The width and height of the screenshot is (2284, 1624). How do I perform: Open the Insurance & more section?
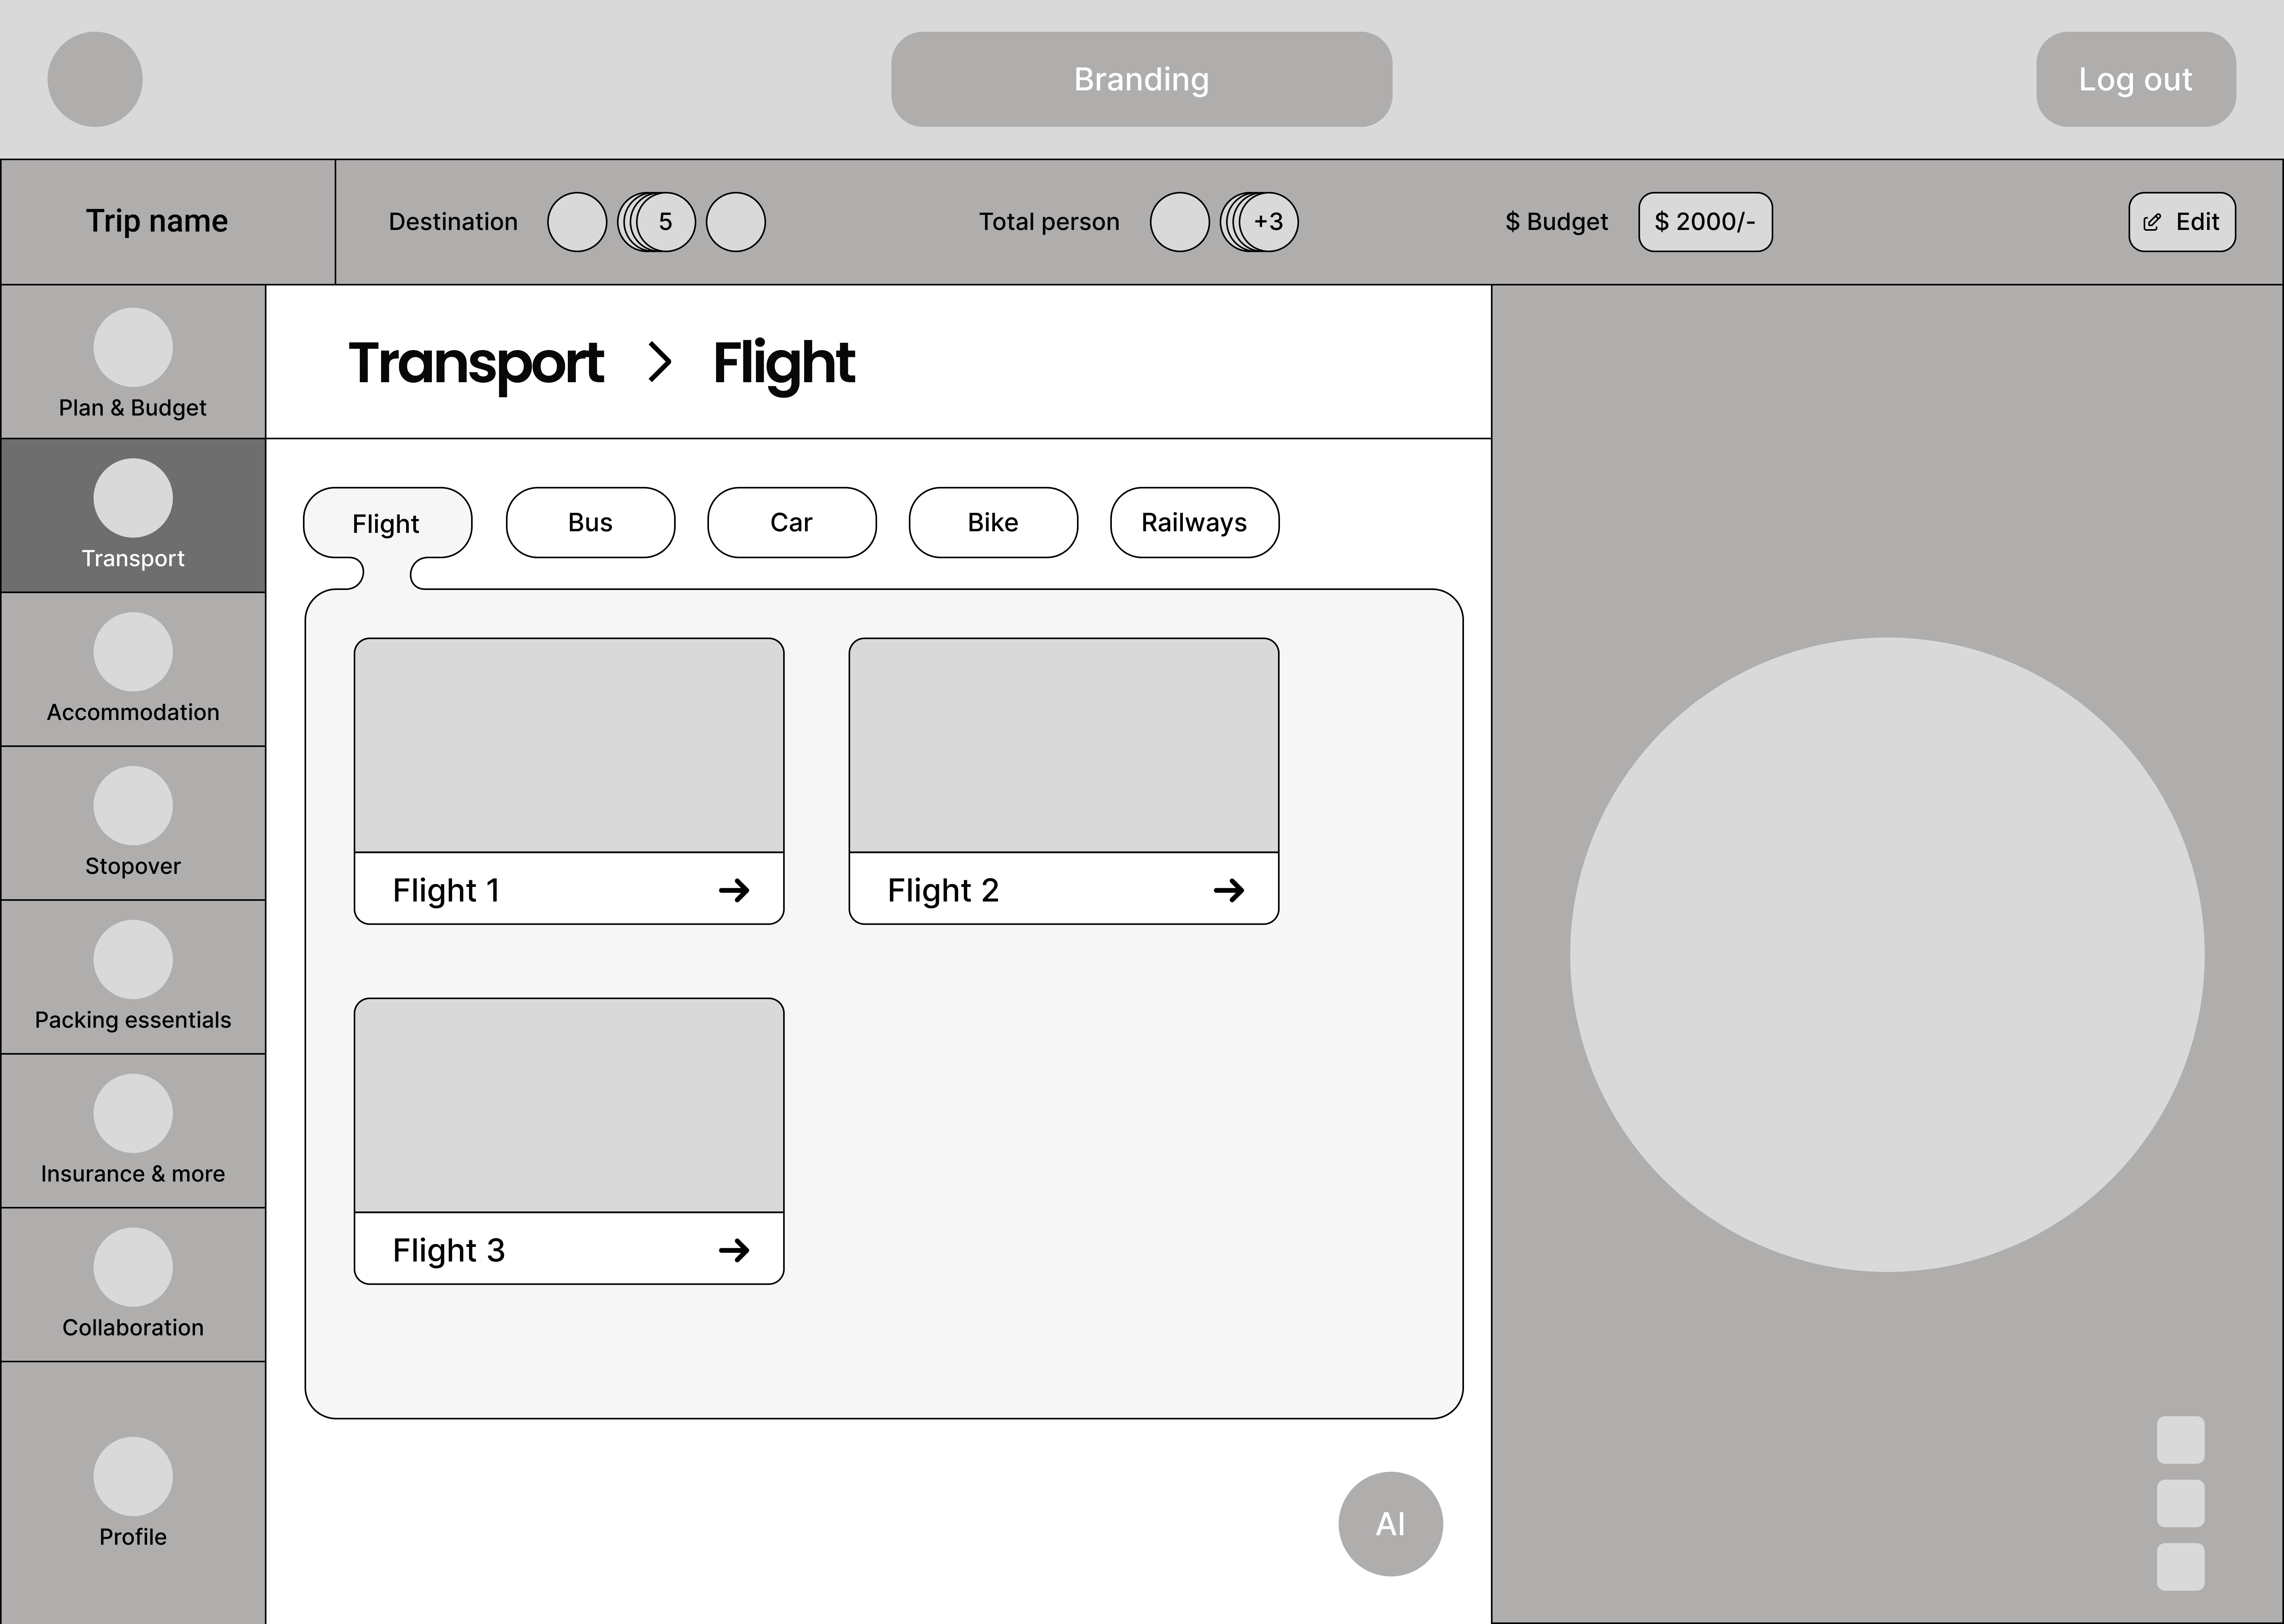[133, 1114]
